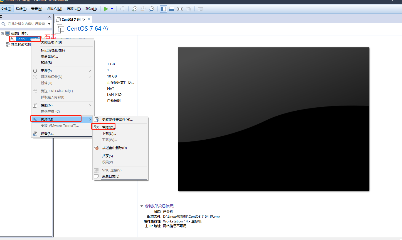Open the 快照(N) submenu
The width and height of the screenshot is (402, 240).
63,105
